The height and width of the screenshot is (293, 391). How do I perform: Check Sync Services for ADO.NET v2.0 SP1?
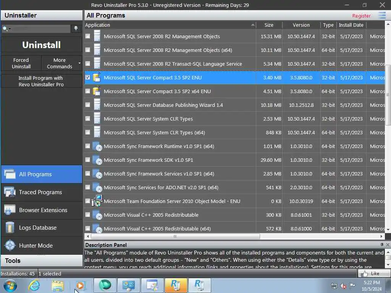87,187
